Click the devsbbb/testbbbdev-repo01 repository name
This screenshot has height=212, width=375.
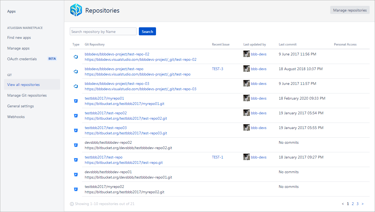(x=108, y=172)
